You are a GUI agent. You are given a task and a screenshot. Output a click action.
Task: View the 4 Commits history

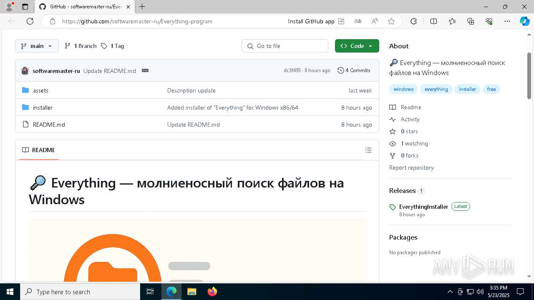(354, 70)
